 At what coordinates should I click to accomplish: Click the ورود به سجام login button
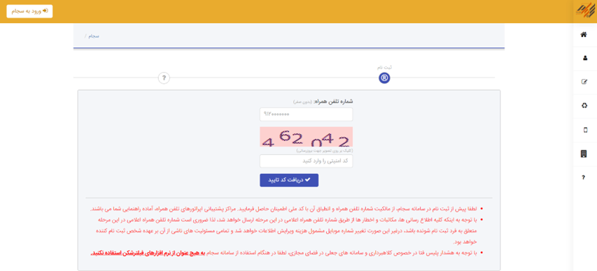coord(29,11)
